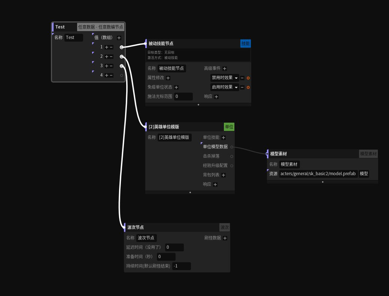The image size is (389, 296).
Task: Click input port of 被动技能节点 node
Action: click(x=146, y=44)
